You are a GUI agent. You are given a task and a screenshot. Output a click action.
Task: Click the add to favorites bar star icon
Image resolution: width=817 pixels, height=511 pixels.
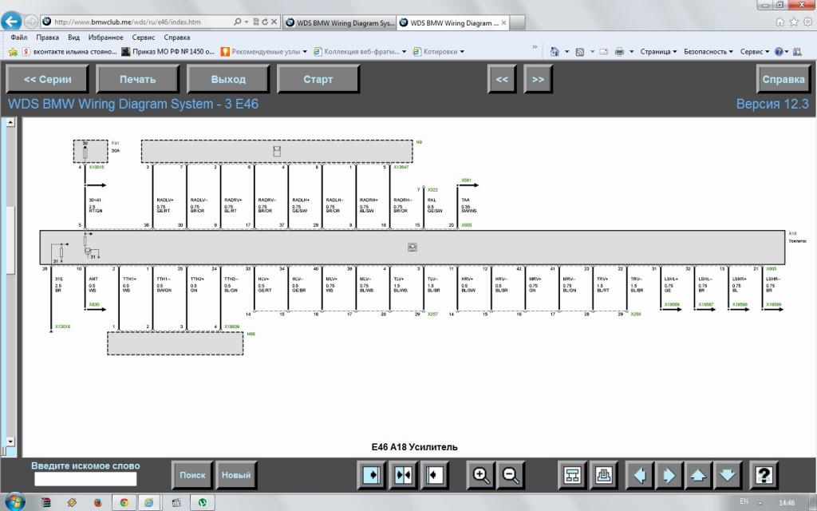[13, 52]
